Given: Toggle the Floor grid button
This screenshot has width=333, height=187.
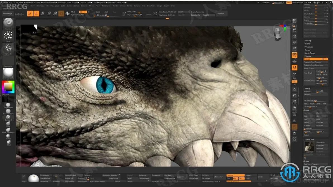Looking at the screenshot, I should point(294,61).
